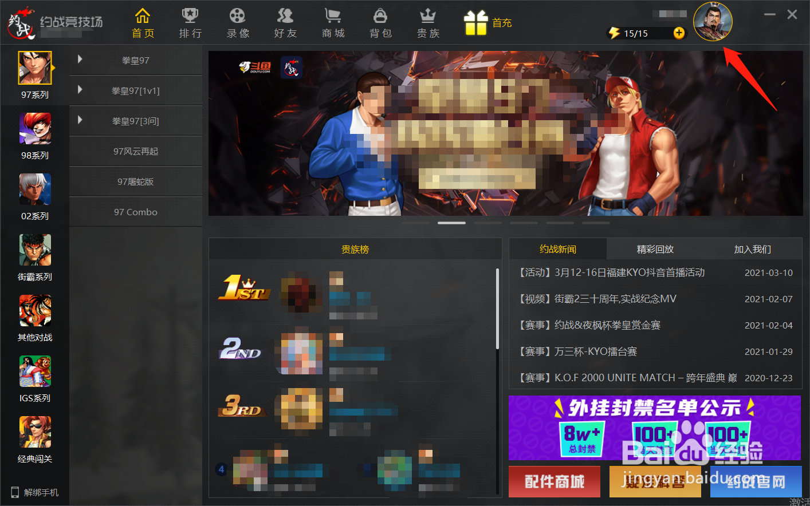Select the 街霸系列 game category
Viewport: 810px width, 506px height.
[x=35, y=258]
